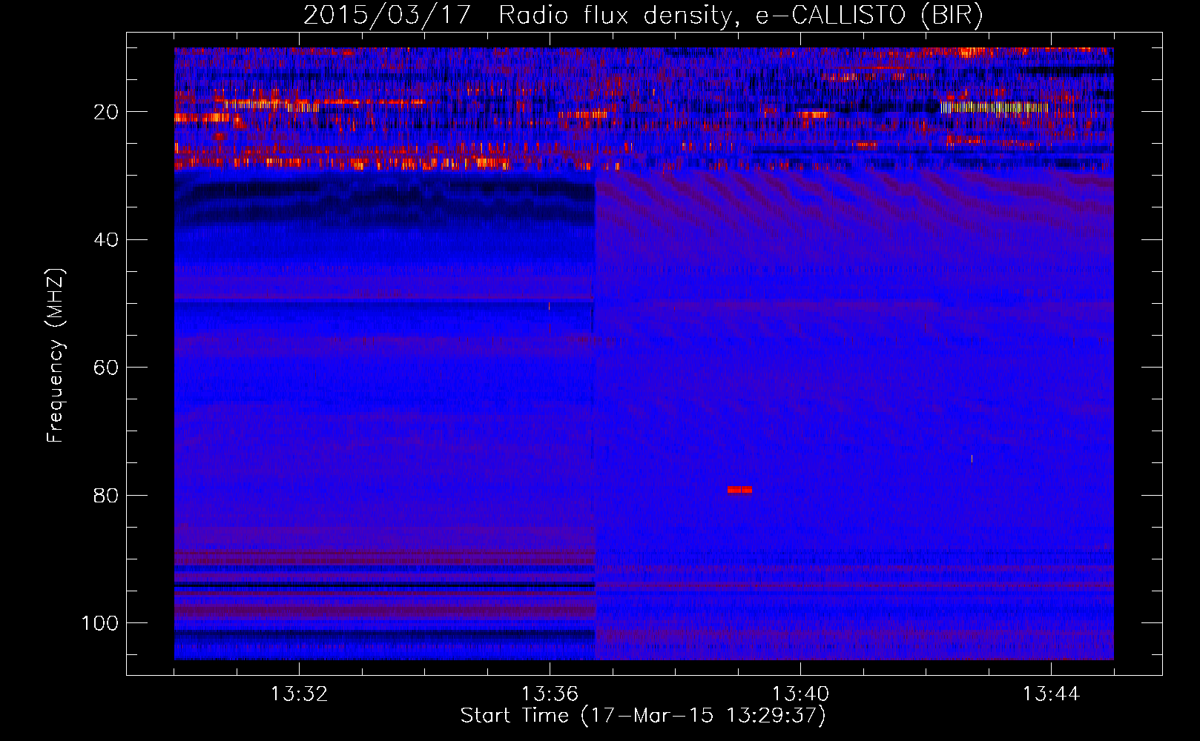Click the 13:36 time tick label
Screen dimensions: 1200x741
(550, 694)
